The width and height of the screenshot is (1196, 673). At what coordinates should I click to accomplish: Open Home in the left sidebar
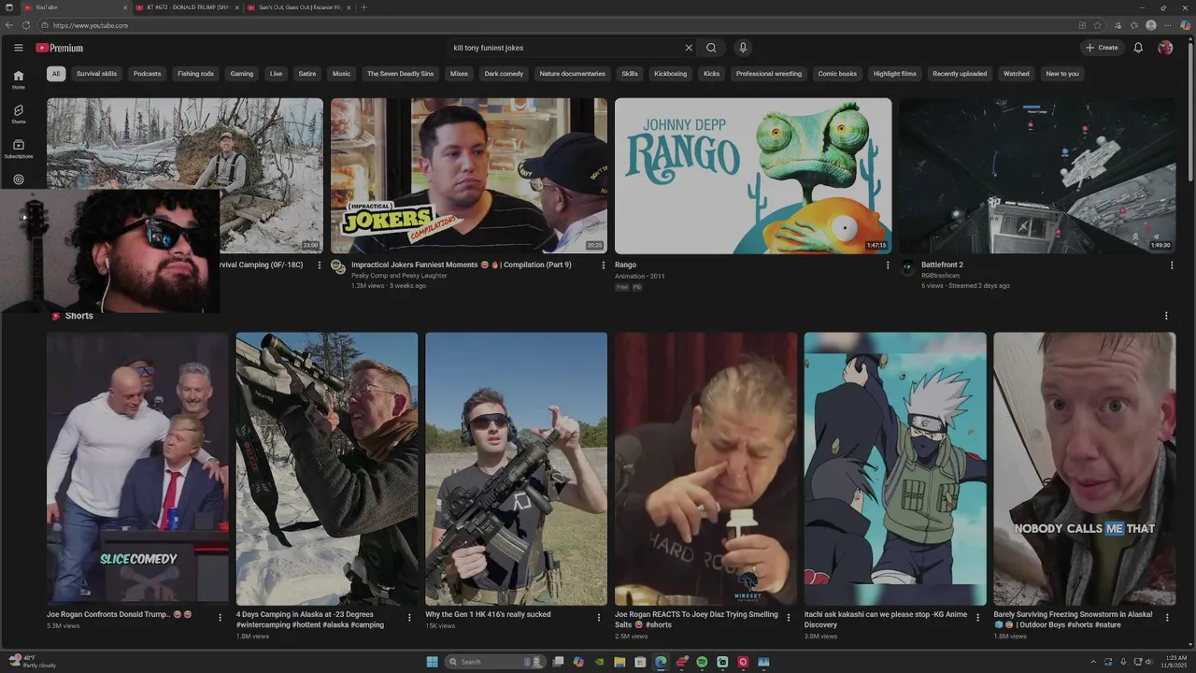point(19,79)
